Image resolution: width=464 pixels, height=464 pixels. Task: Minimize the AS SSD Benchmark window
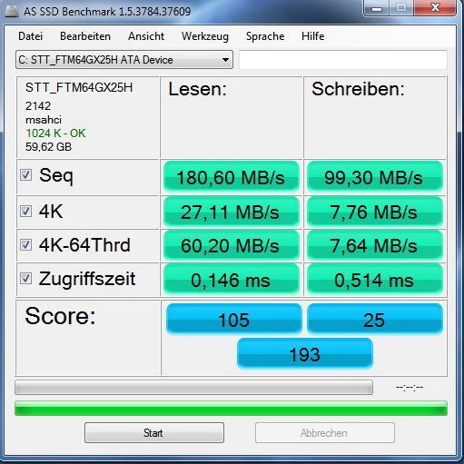377,8
